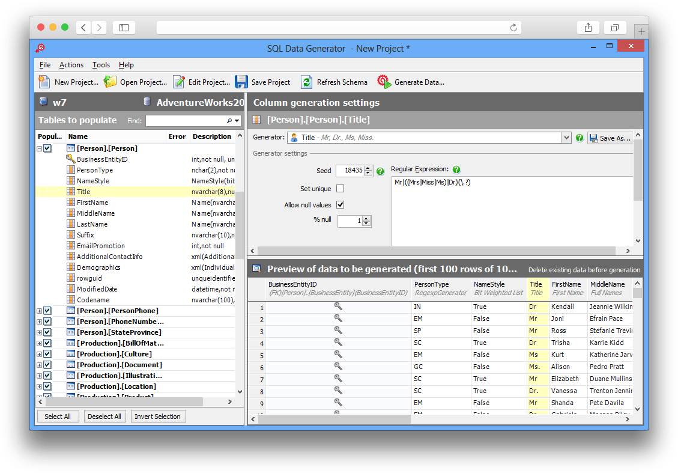Click the Save Project floppy disk icon

pyautogui.click(x=241, y=82)
